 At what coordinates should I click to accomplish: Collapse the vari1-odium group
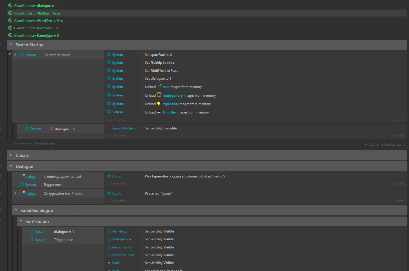tap(21, 221)
